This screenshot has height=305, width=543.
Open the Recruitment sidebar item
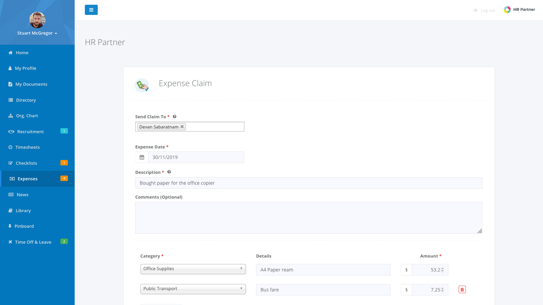[x=30, y=131]
